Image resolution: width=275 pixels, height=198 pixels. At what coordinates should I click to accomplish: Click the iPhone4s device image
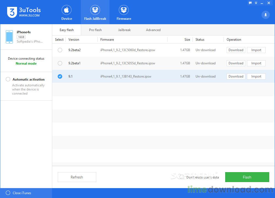[x=9, y=37]
